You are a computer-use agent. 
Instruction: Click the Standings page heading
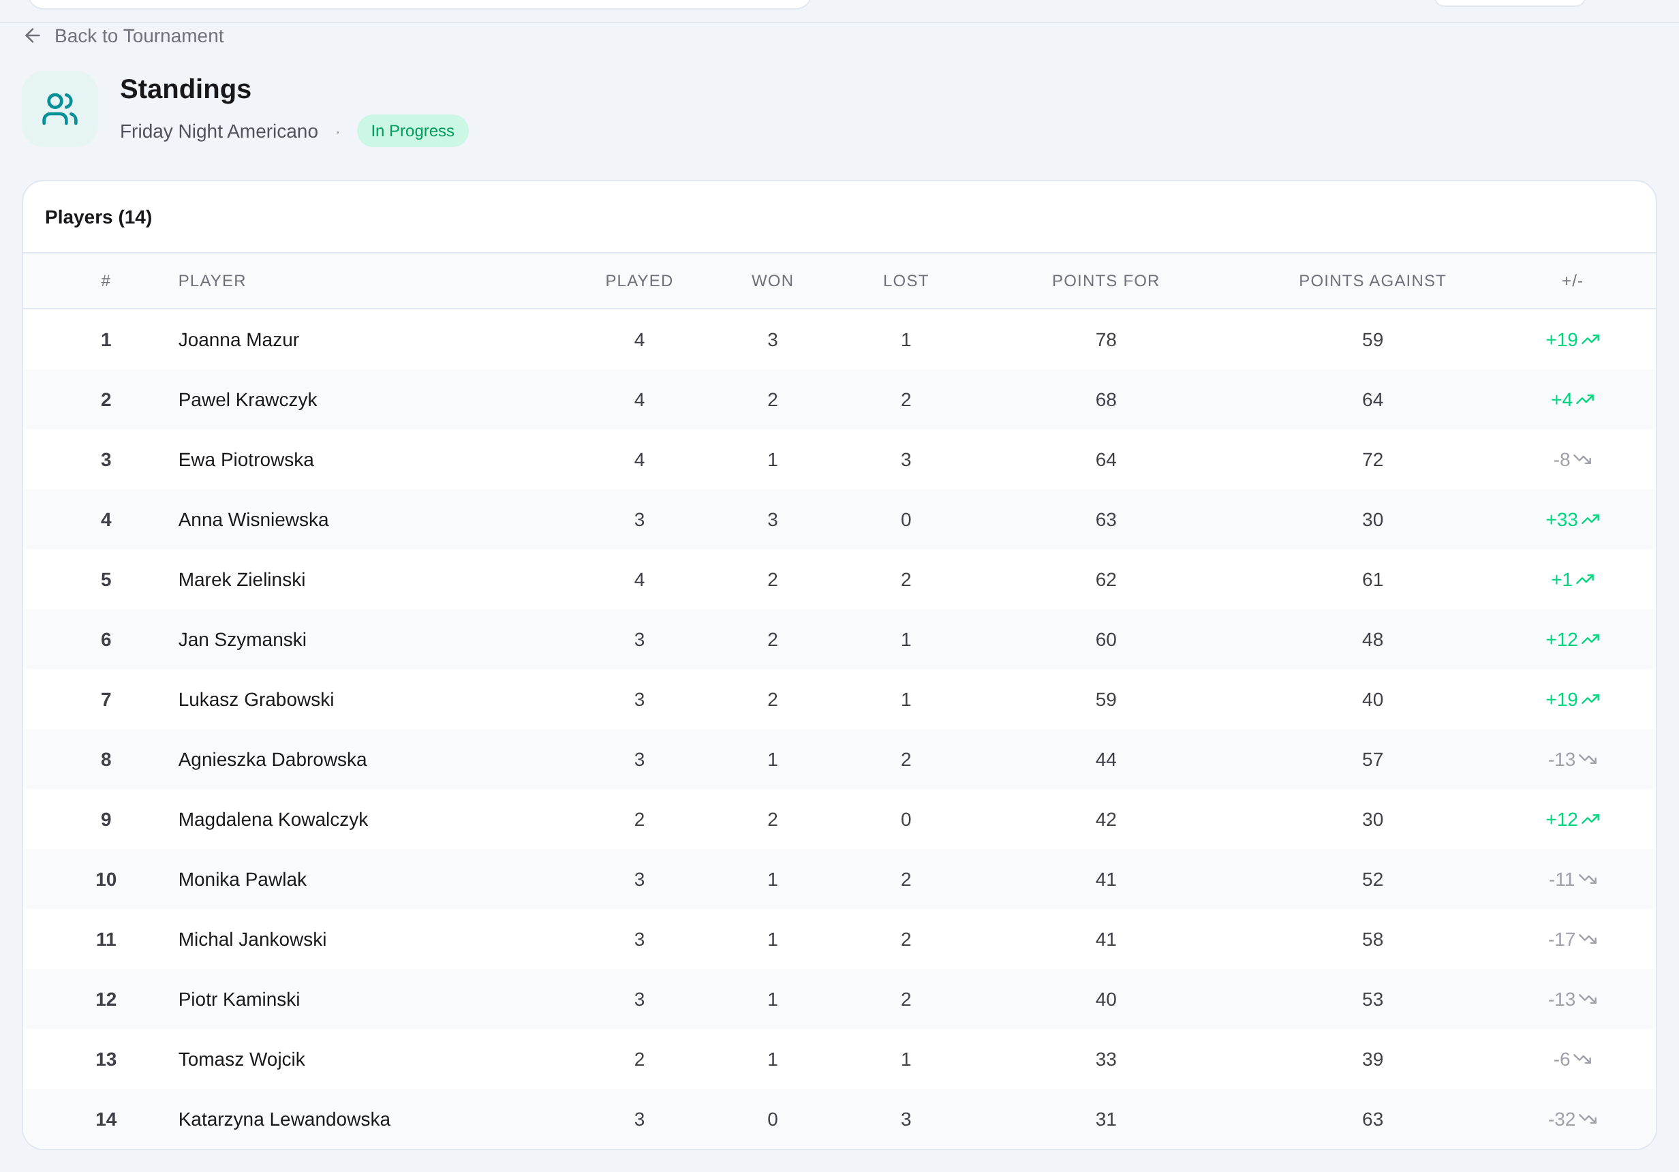[186, 89]
